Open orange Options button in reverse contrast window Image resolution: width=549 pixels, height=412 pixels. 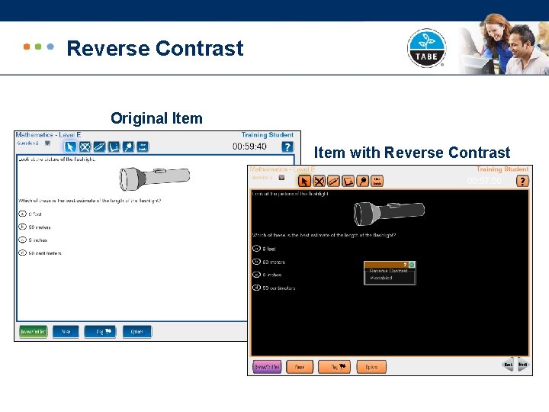click(371, 367)
